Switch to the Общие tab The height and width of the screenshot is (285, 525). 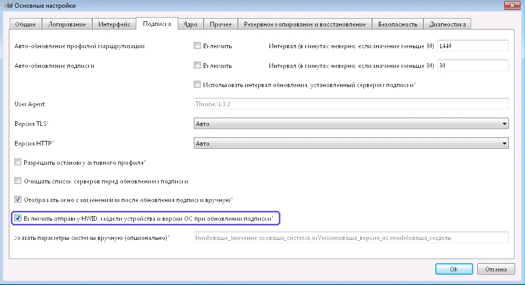[25, 24]
